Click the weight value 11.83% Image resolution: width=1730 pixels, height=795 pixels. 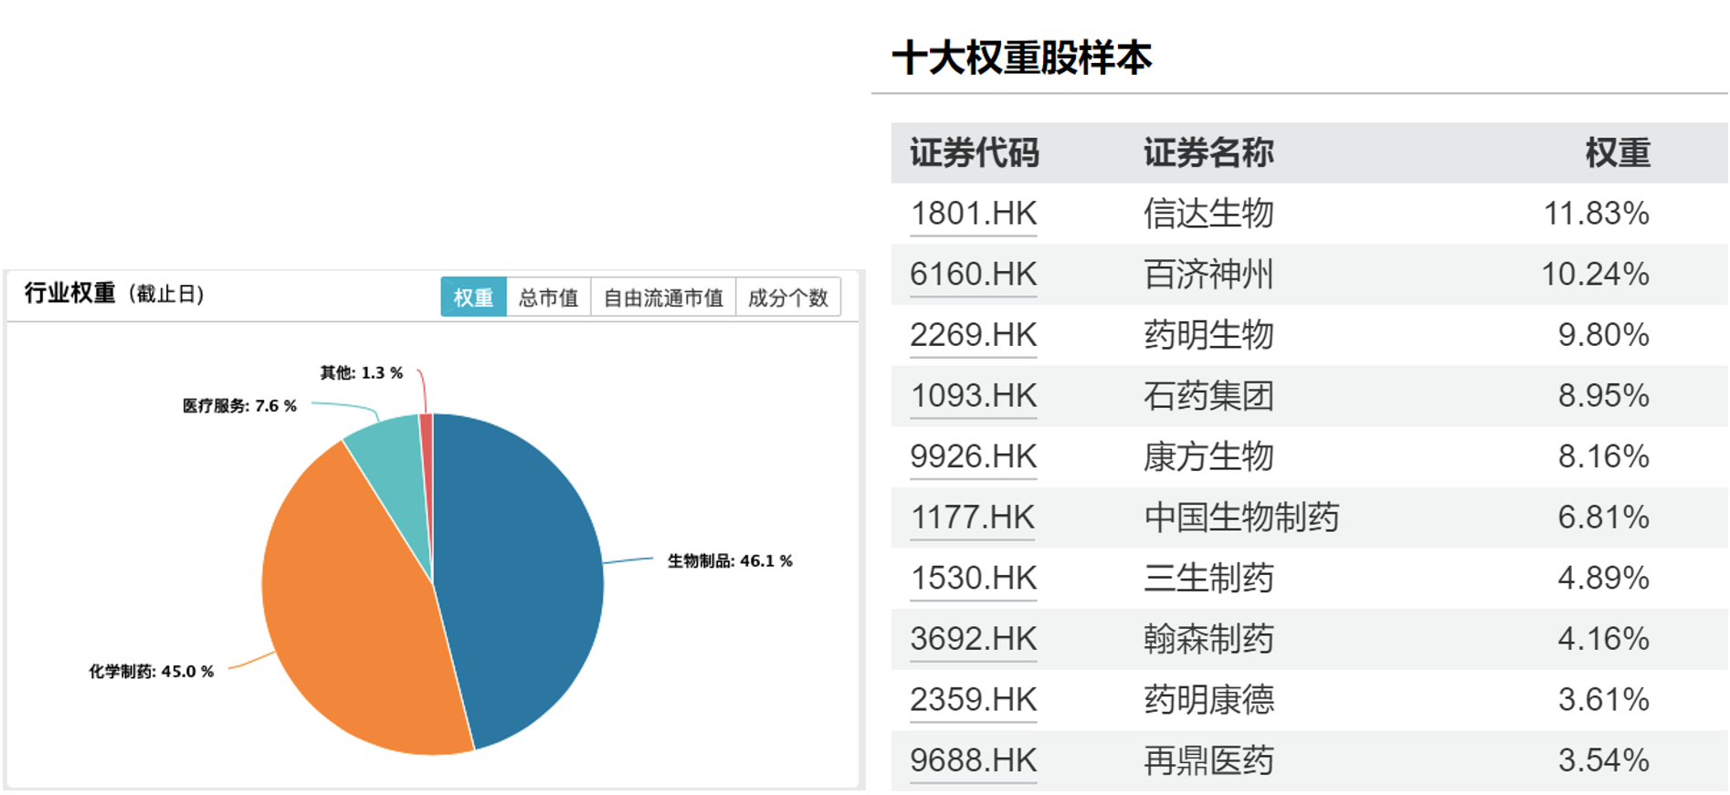(x=1597, y=214)
